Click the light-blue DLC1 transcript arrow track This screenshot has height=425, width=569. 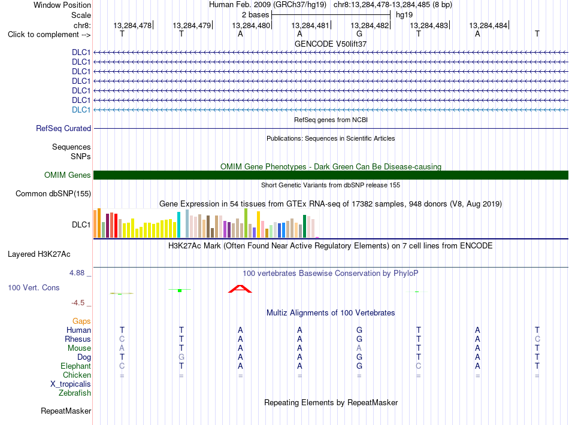tap(331, 110)
